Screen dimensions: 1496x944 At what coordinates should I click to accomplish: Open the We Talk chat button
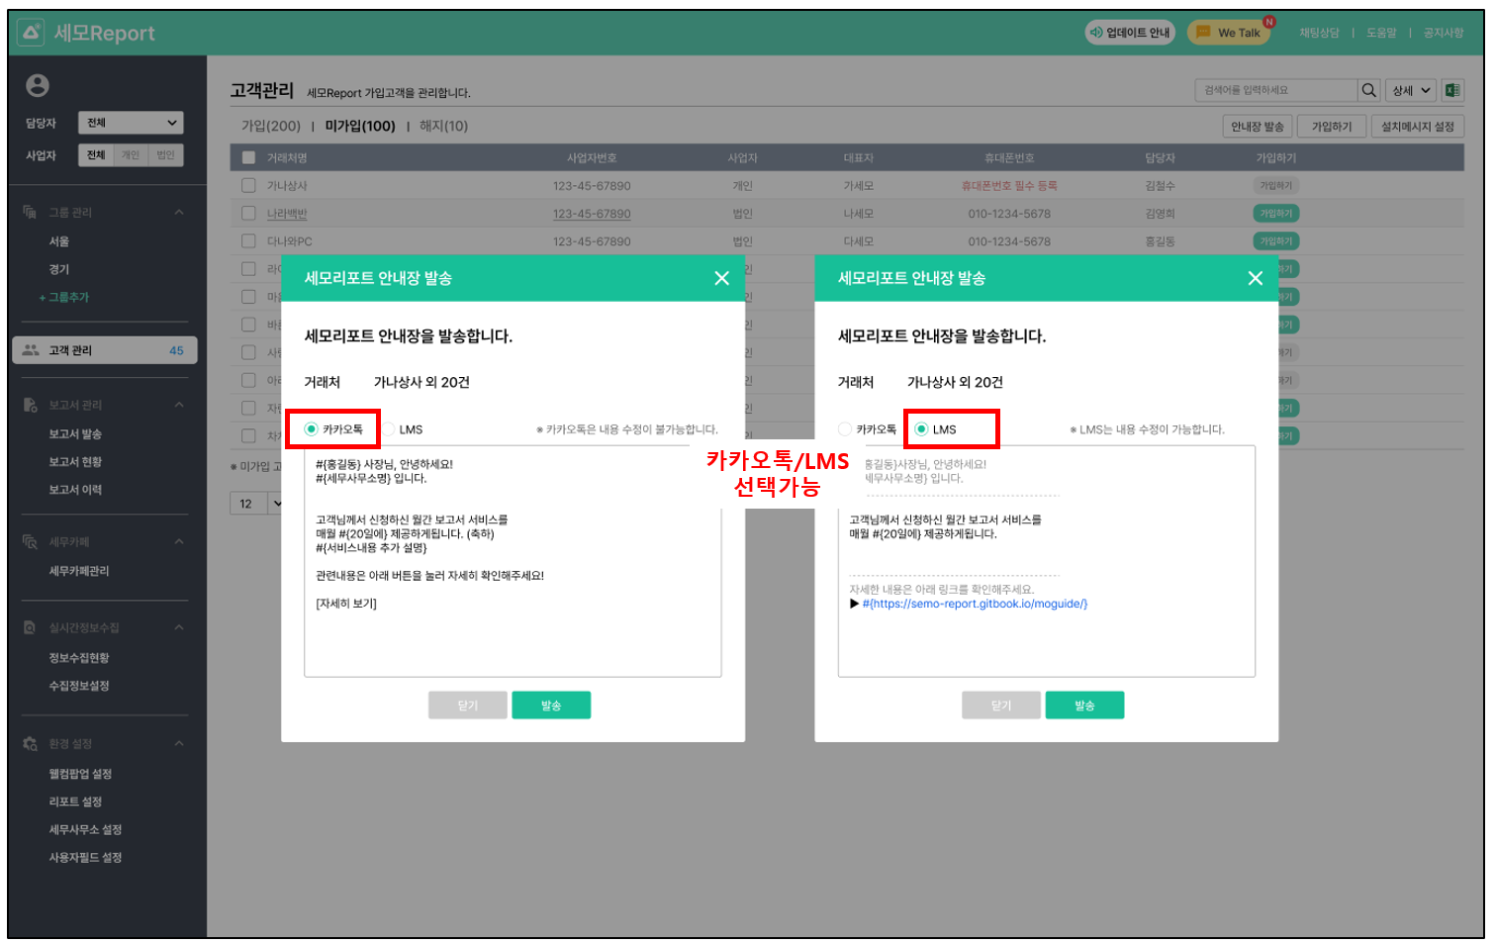click(1229, 33)
